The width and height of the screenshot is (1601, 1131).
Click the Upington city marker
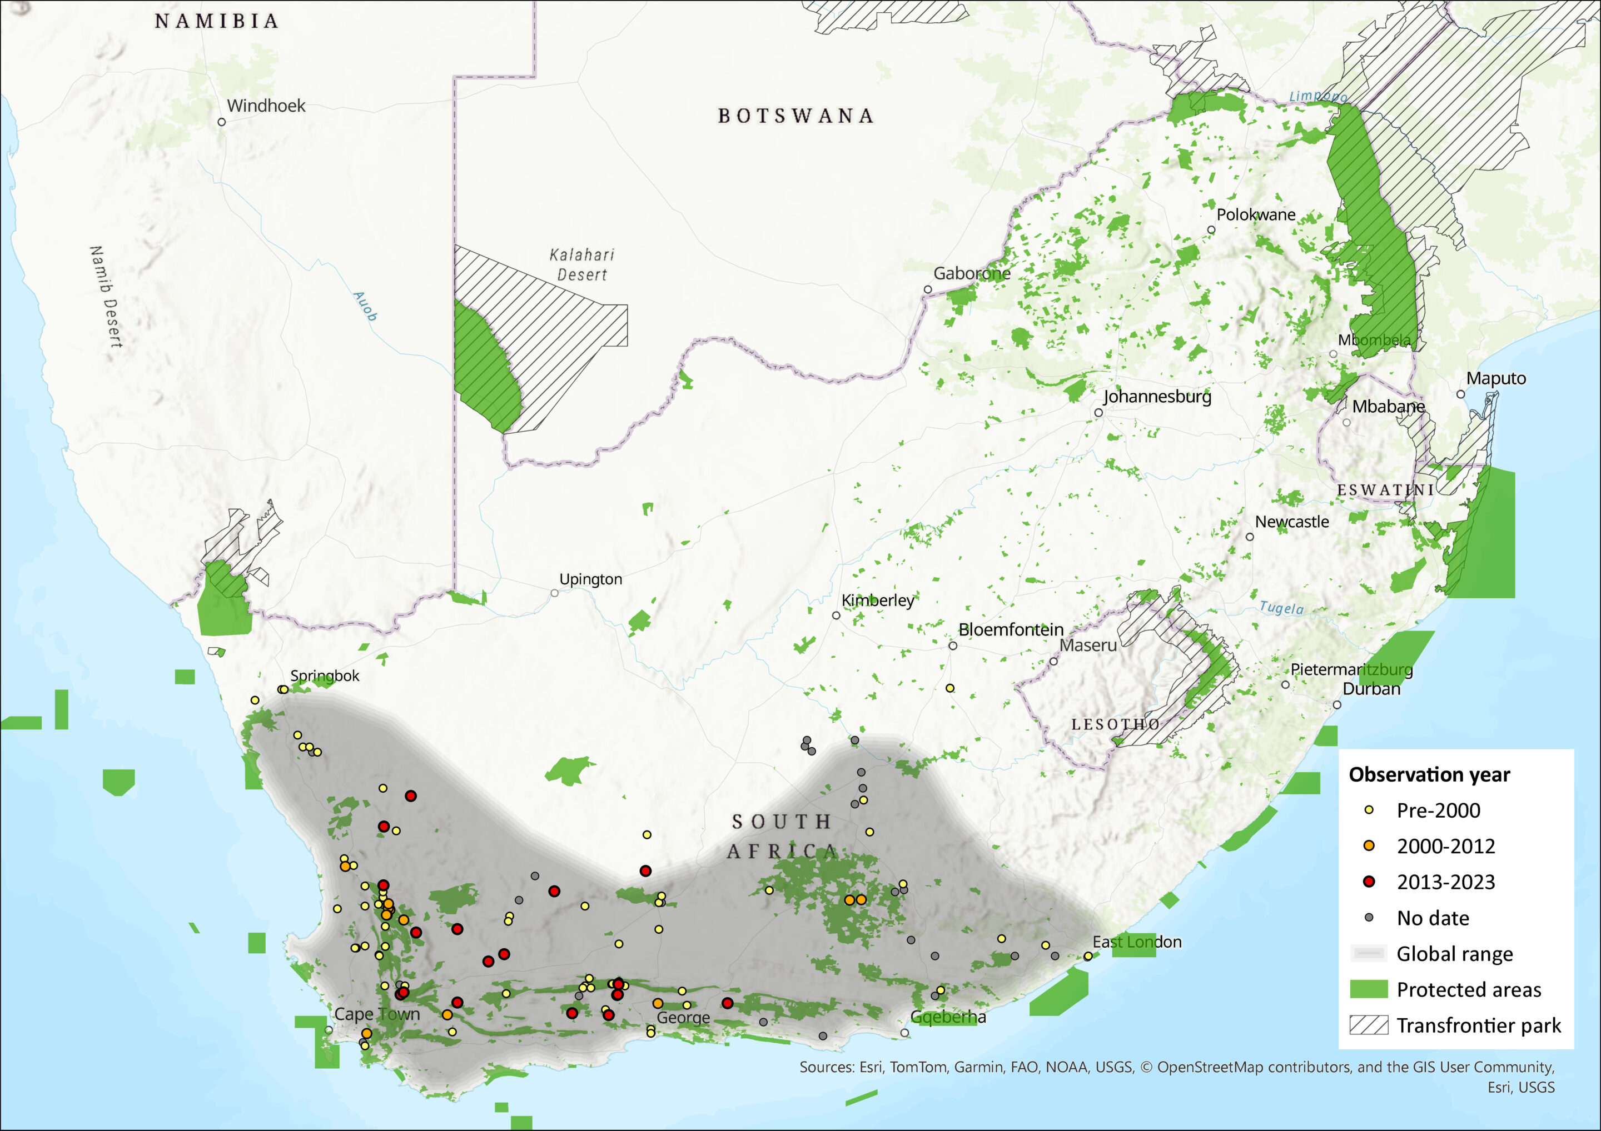554,593
